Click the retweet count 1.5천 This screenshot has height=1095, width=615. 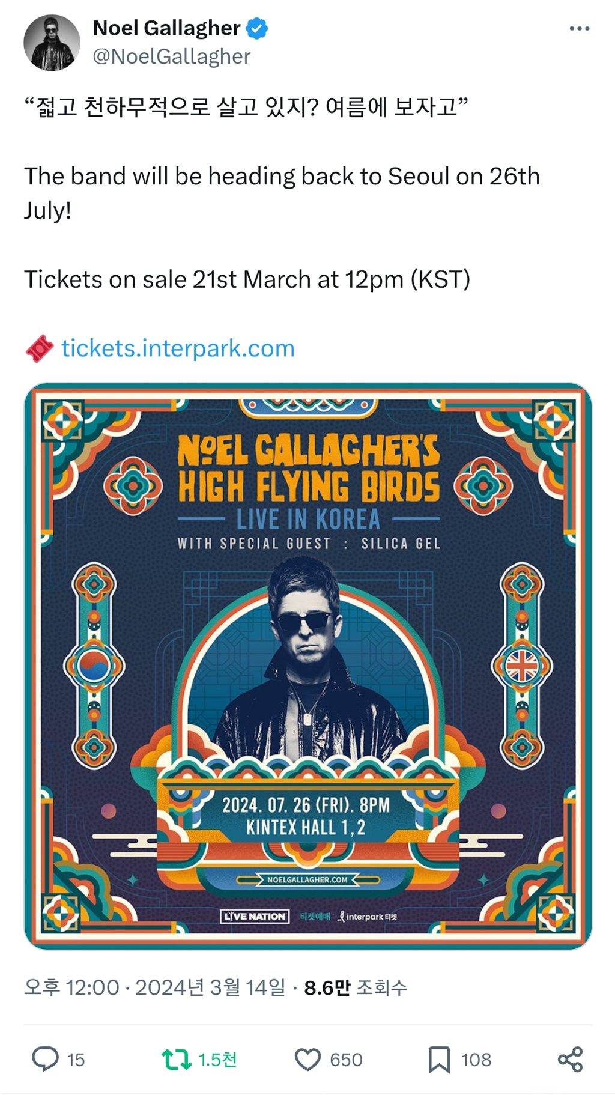217,1060
